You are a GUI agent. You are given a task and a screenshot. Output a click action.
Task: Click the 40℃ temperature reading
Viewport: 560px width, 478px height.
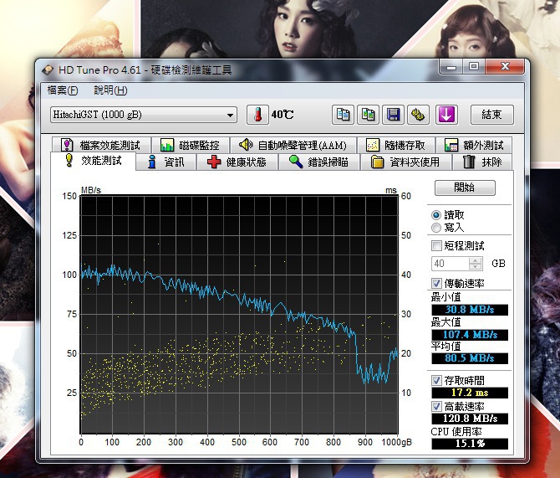point(283,115)
